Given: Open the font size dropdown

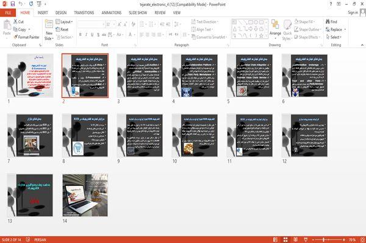Looking at the screenshot, I should pos(114,24).
